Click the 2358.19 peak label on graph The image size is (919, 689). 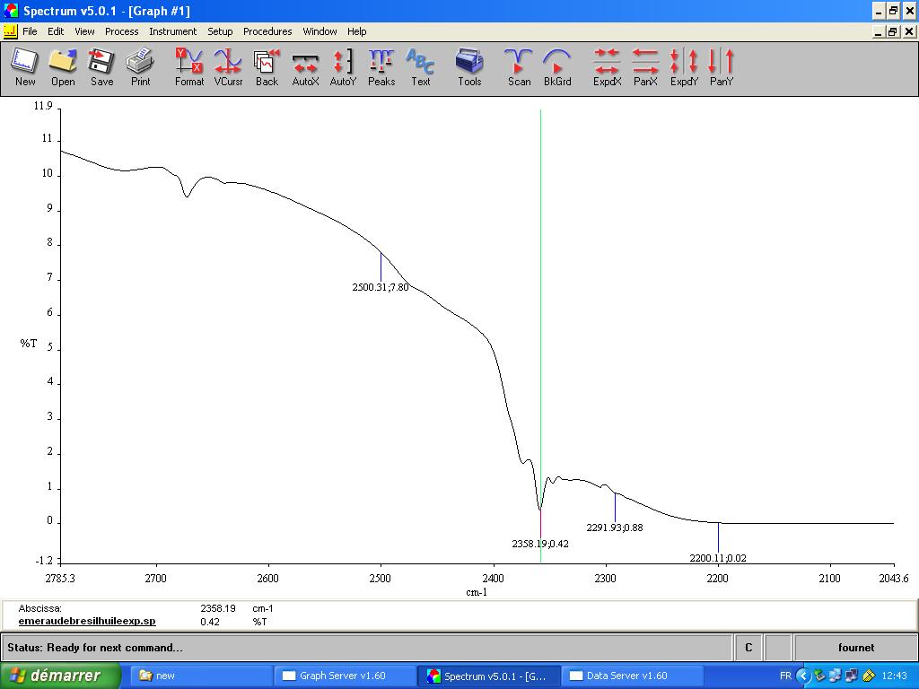tap(540, 544)
